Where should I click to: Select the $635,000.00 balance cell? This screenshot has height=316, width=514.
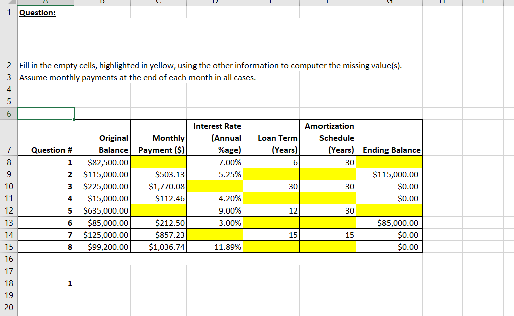(102, 210)
